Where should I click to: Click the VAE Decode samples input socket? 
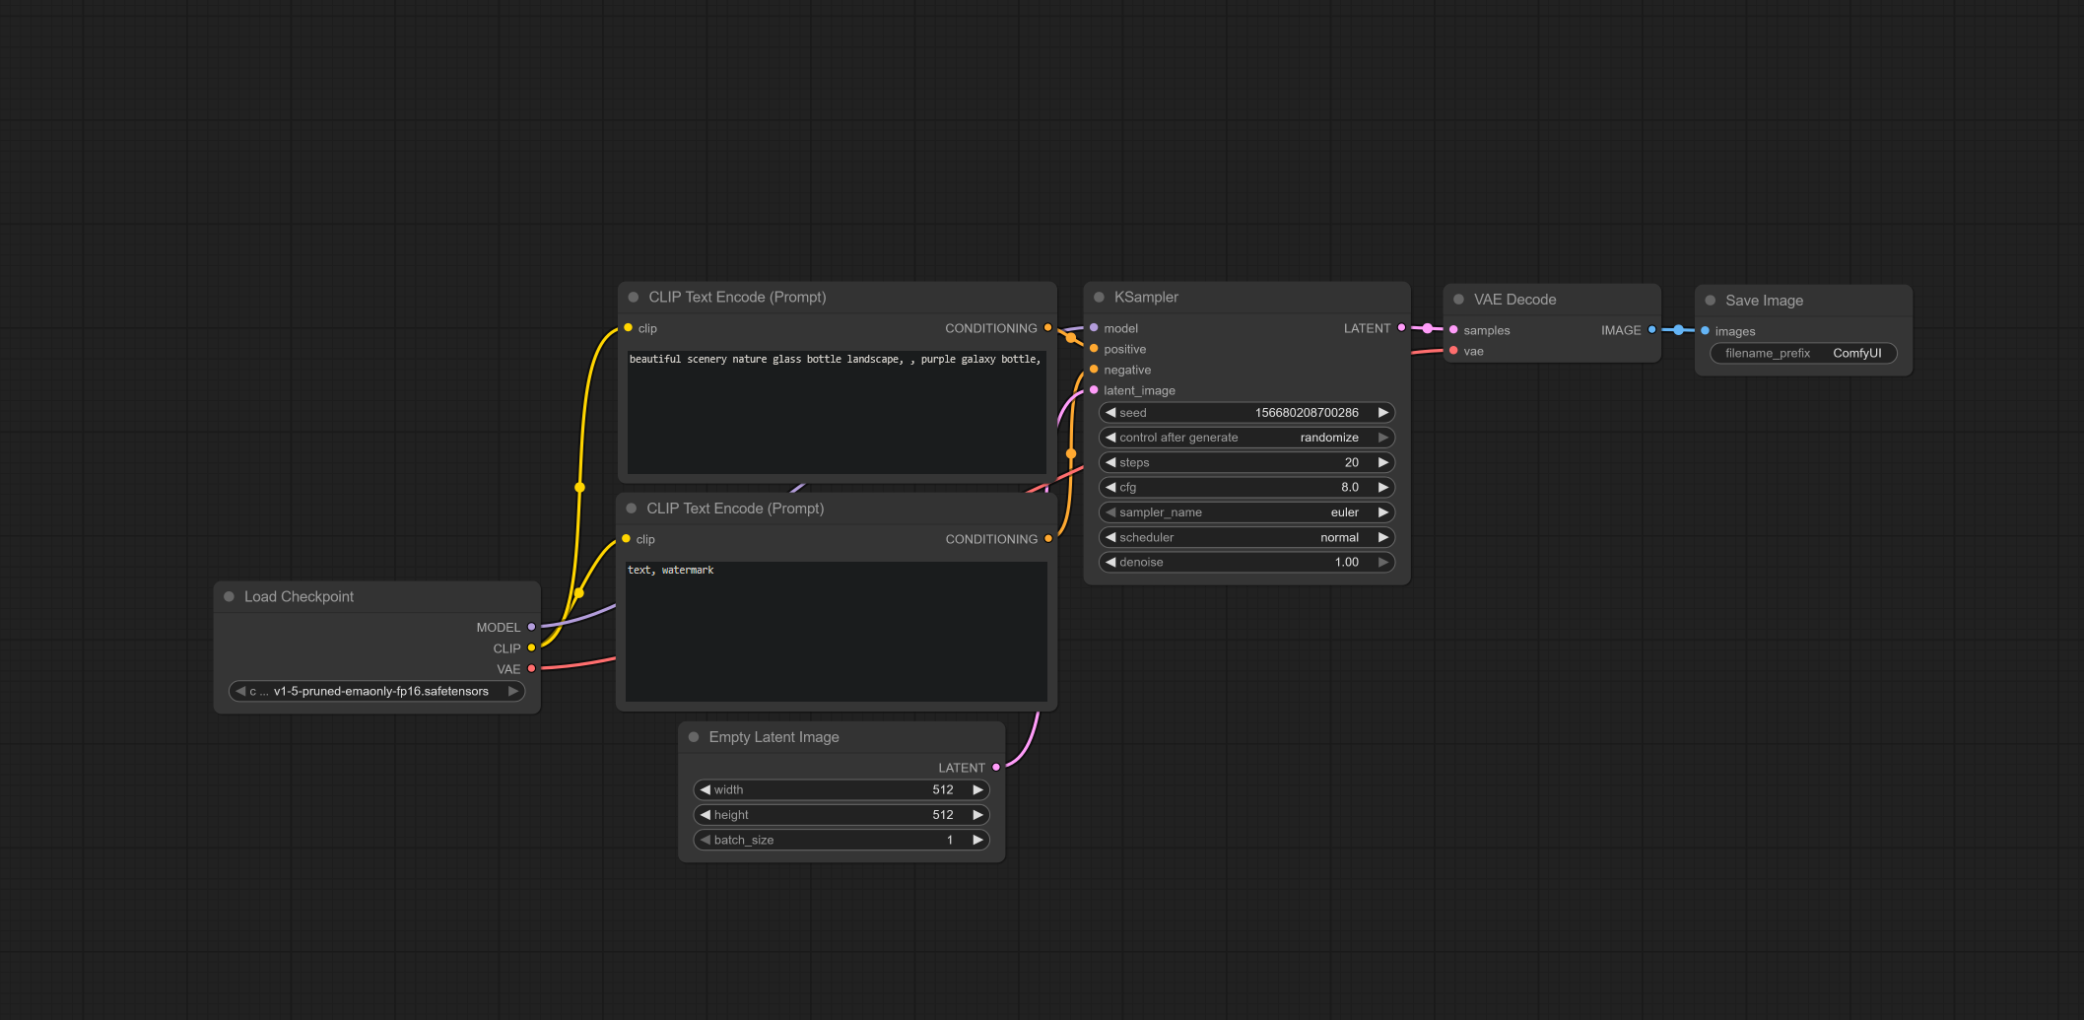pos(1453,329)
